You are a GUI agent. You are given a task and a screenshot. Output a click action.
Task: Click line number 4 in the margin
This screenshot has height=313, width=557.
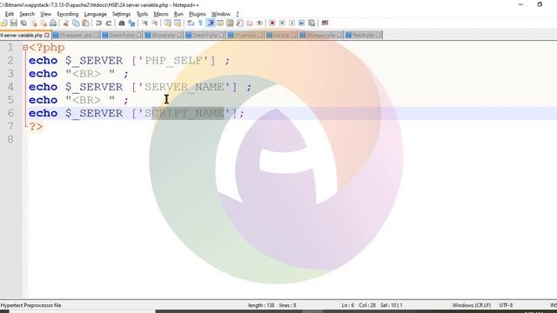10,87
